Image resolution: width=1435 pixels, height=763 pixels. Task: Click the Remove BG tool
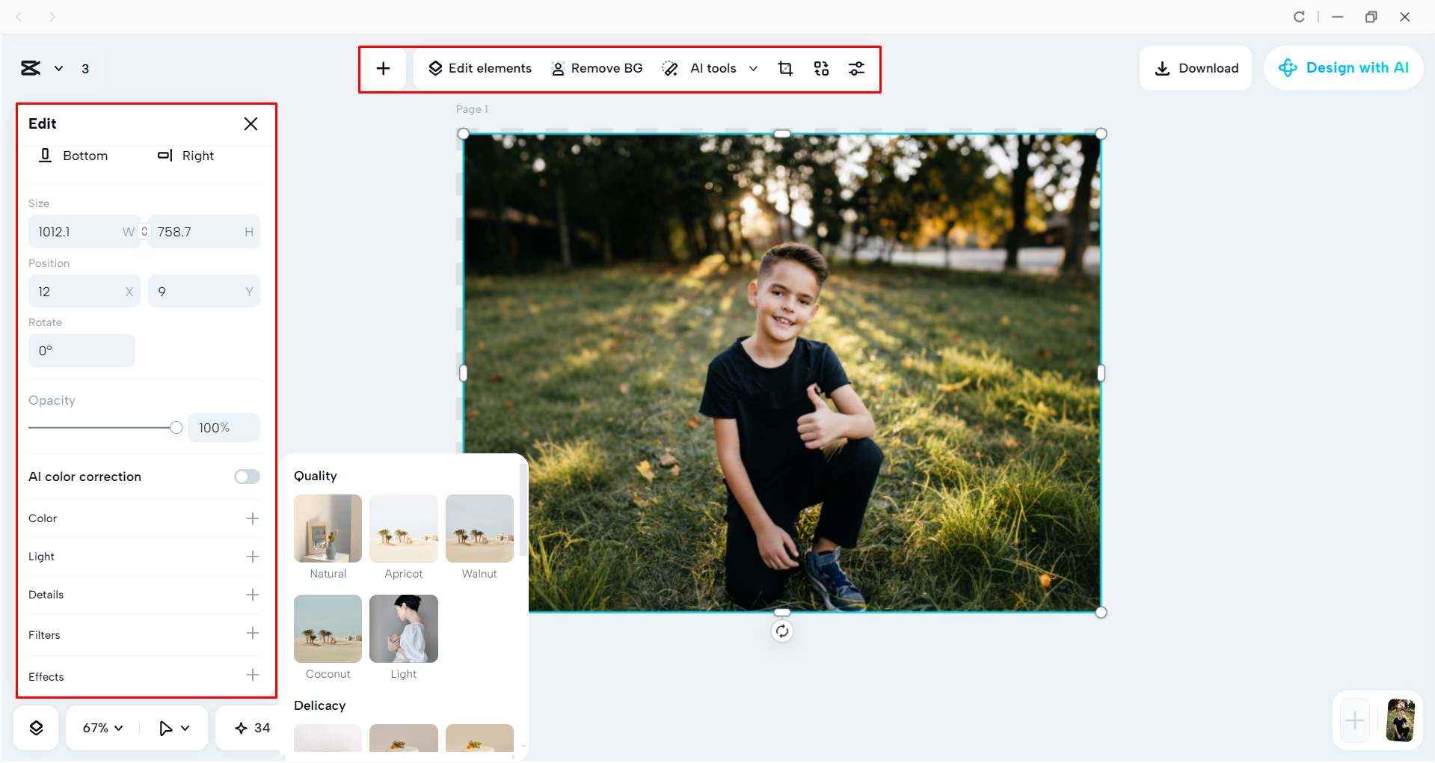[x=597, y=68]
